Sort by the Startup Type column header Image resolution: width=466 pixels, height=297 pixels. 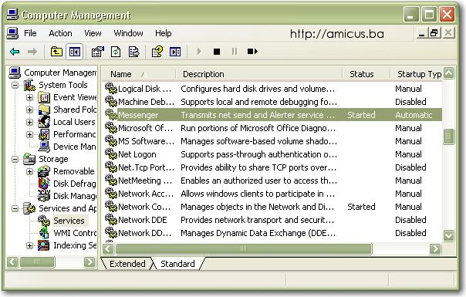tap(416, 74)
